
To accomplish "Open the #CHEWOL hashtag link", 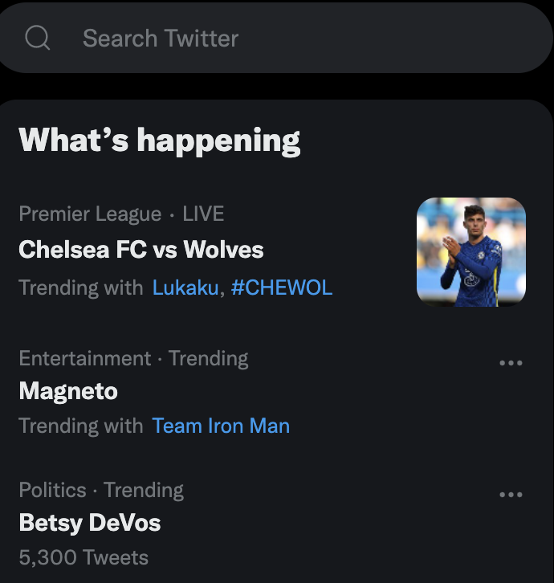I will [282, 287].
